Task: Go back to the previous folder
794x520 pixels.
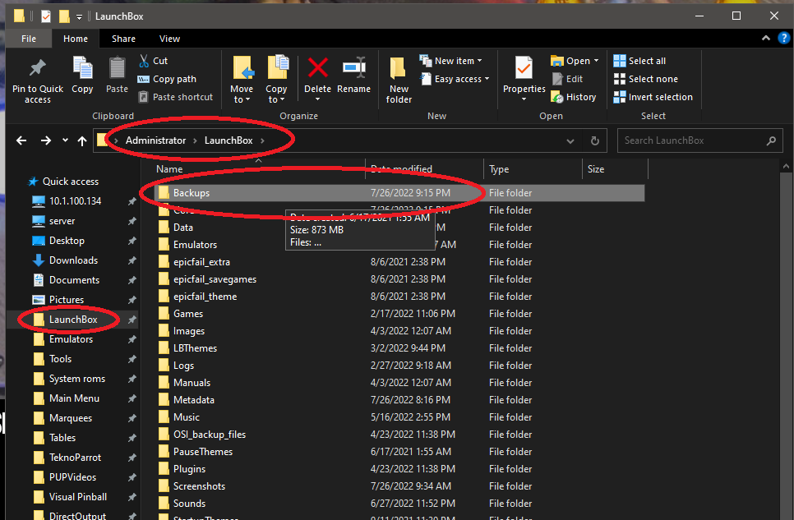Action: coord(21,140)
